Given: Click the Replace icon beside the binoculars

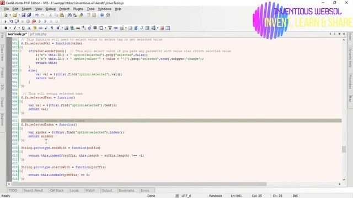Looking at the screenshot, I should [75, 15].
